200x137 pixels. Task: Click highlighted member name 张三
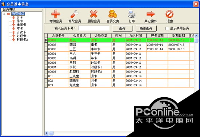(73, 40)
